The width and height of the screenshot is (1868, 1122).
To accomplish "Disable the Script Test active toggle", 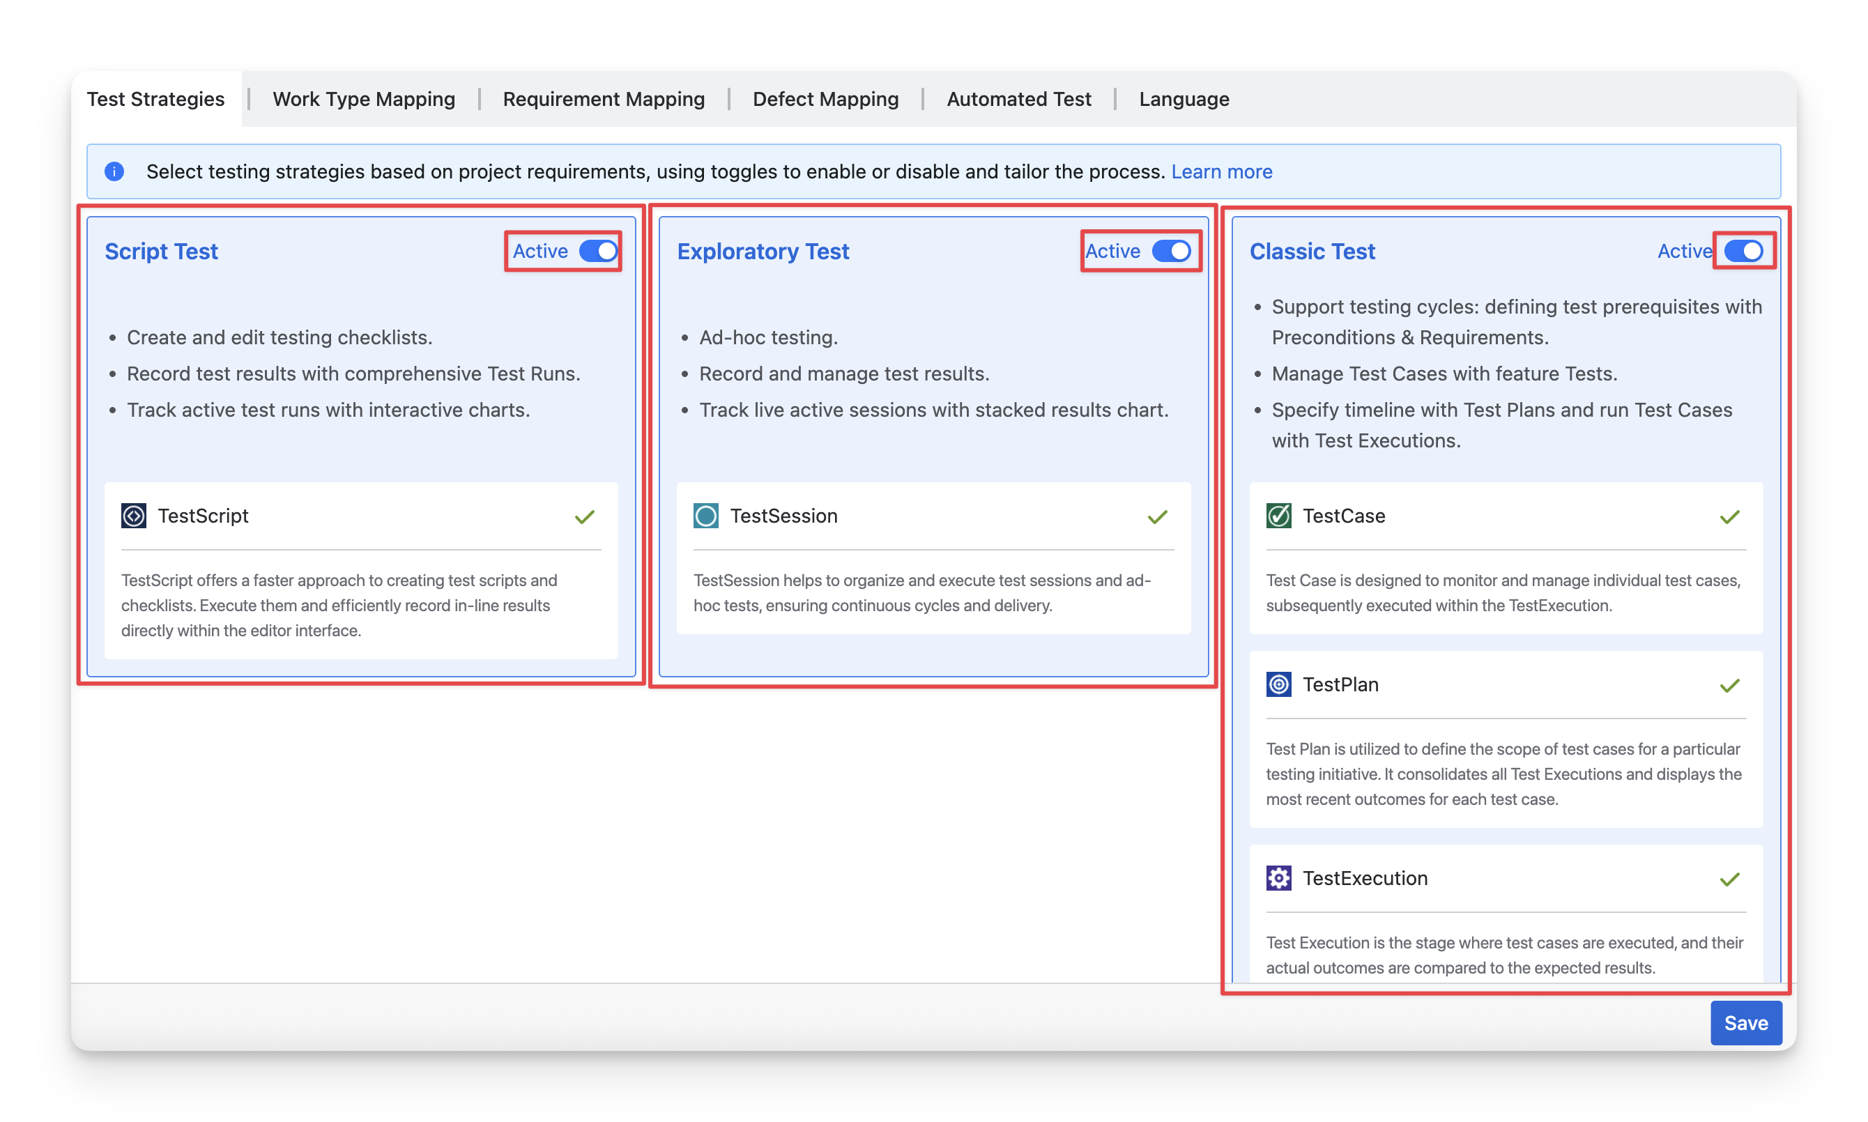I will [x=598, y=251].
